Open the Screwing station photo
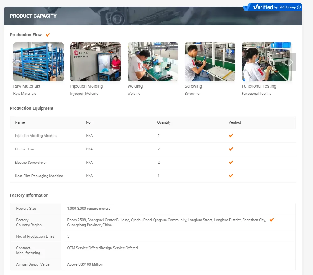Viewport: 313px width, 275px height. tap(210, 62)
